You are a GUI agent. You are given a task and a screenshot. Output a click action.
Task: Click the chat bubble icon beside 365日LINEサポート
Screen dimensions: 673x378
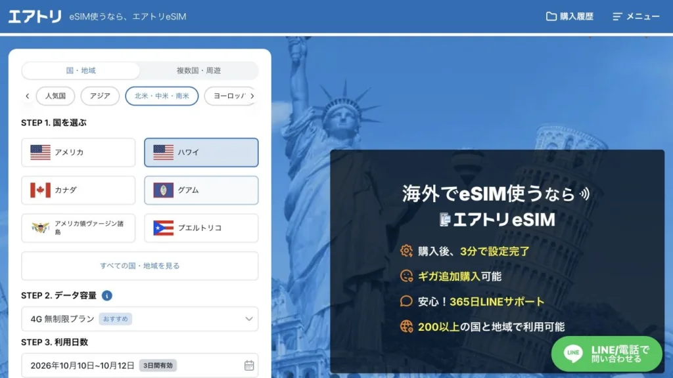tap(406, 301)
